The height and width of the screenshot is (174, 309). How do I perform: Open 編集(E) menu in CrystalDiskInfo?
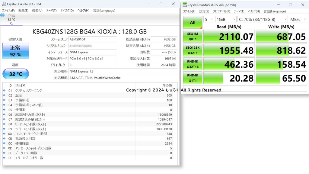[x=23, y=11]
